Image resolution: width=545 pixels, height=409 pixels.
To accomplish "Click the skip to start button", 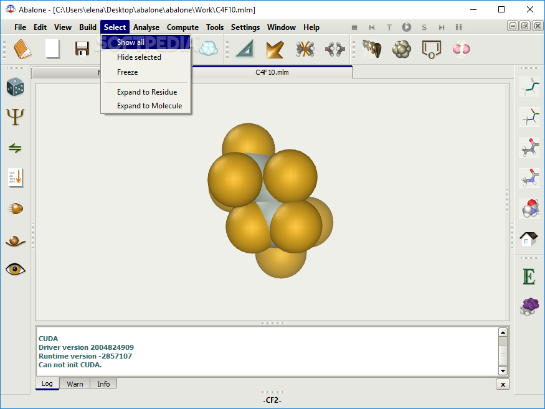I will (x=372, y=27).
